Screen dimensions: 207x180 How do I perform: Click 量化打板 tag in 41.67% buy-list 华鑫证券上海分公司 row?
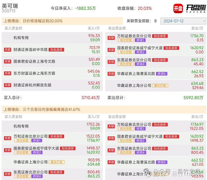coord(57,162)
